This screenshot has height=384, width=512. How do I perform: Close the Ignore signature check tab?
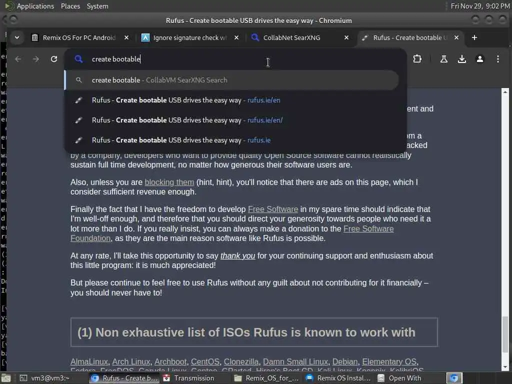236,37
